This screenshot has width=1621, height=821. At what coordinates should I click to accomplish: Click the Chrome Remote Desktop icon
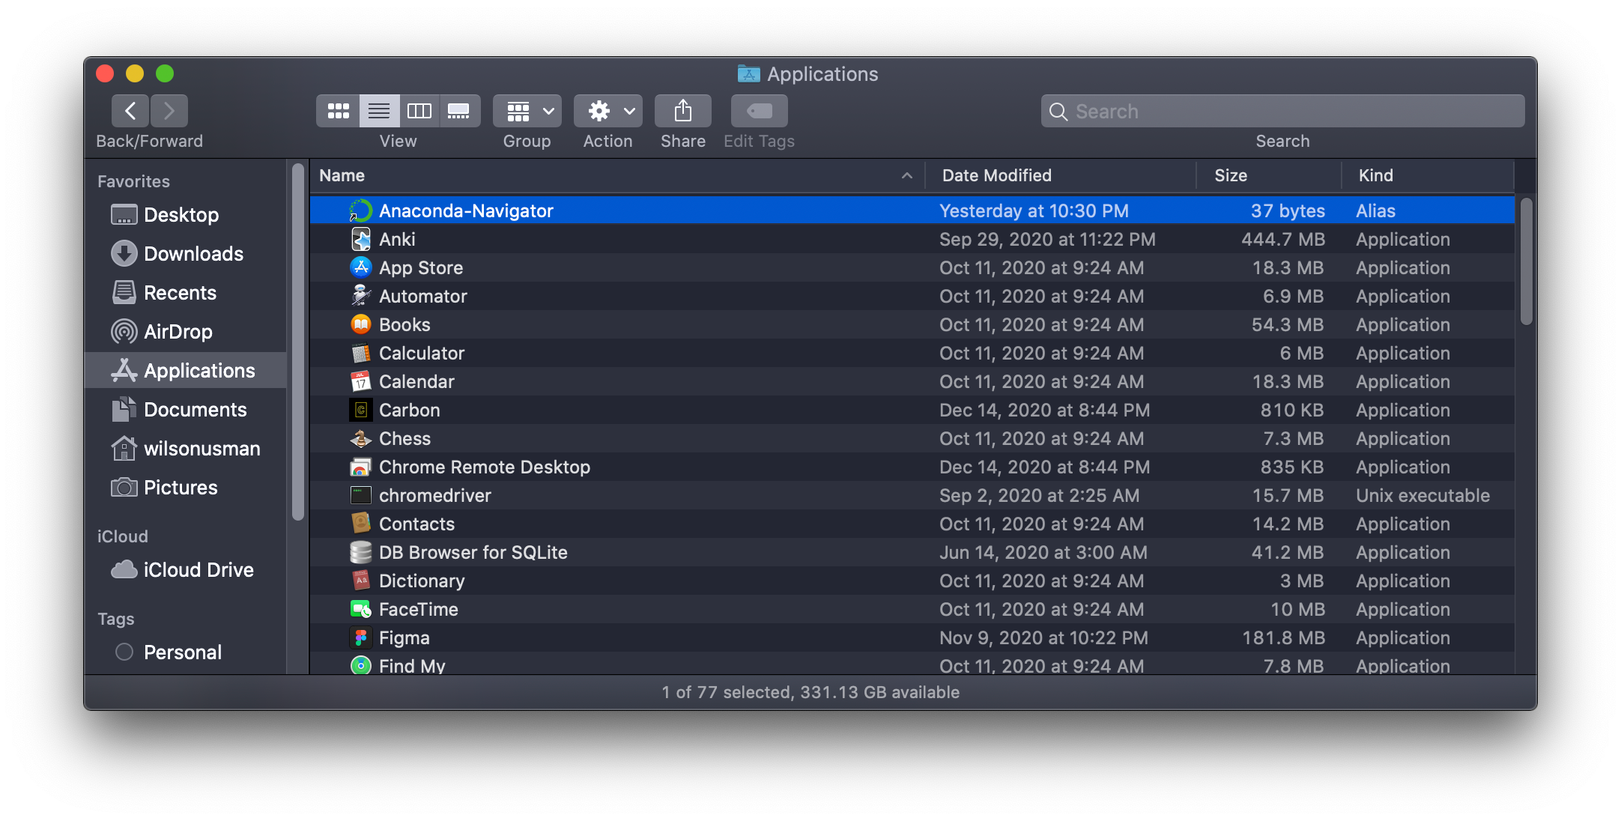pyautogui.click(x=361, y=467)
